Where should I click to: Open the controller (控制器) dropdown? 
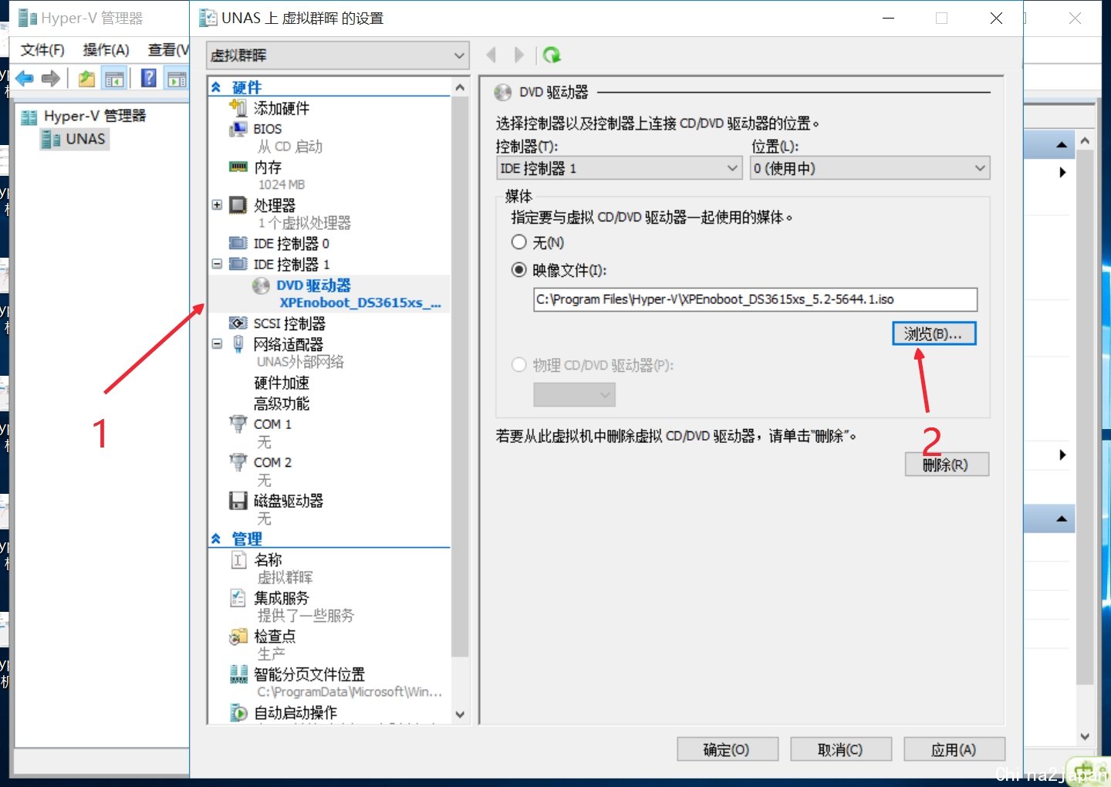619,168
